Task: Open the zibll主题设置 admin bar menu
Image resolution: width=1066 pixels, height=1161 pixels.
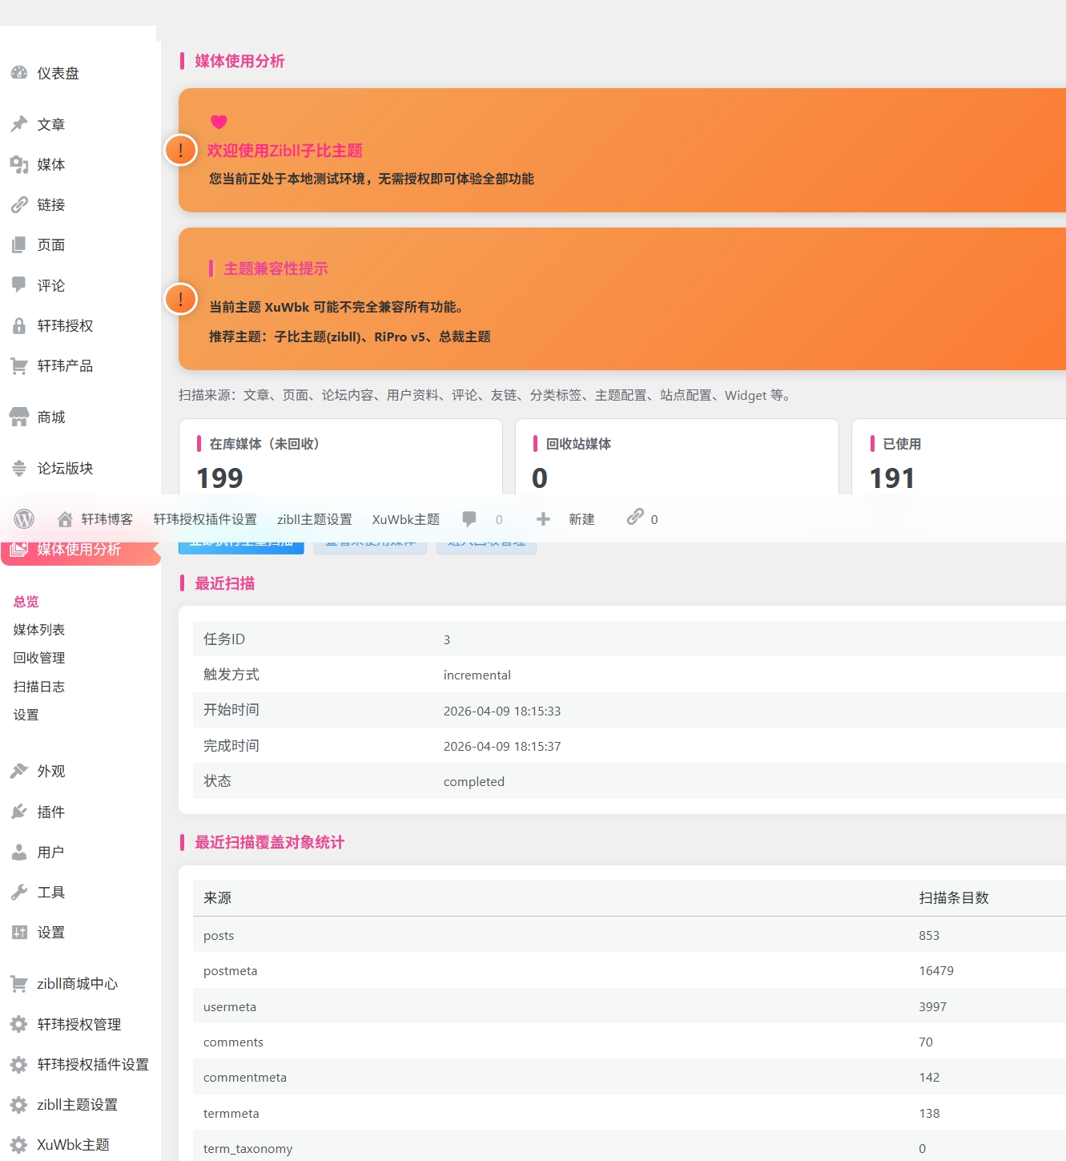Action: [315, 518]
